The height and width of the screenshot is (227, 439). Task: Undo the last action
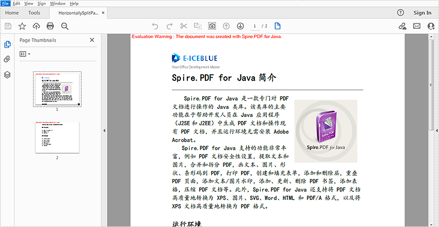155,26
